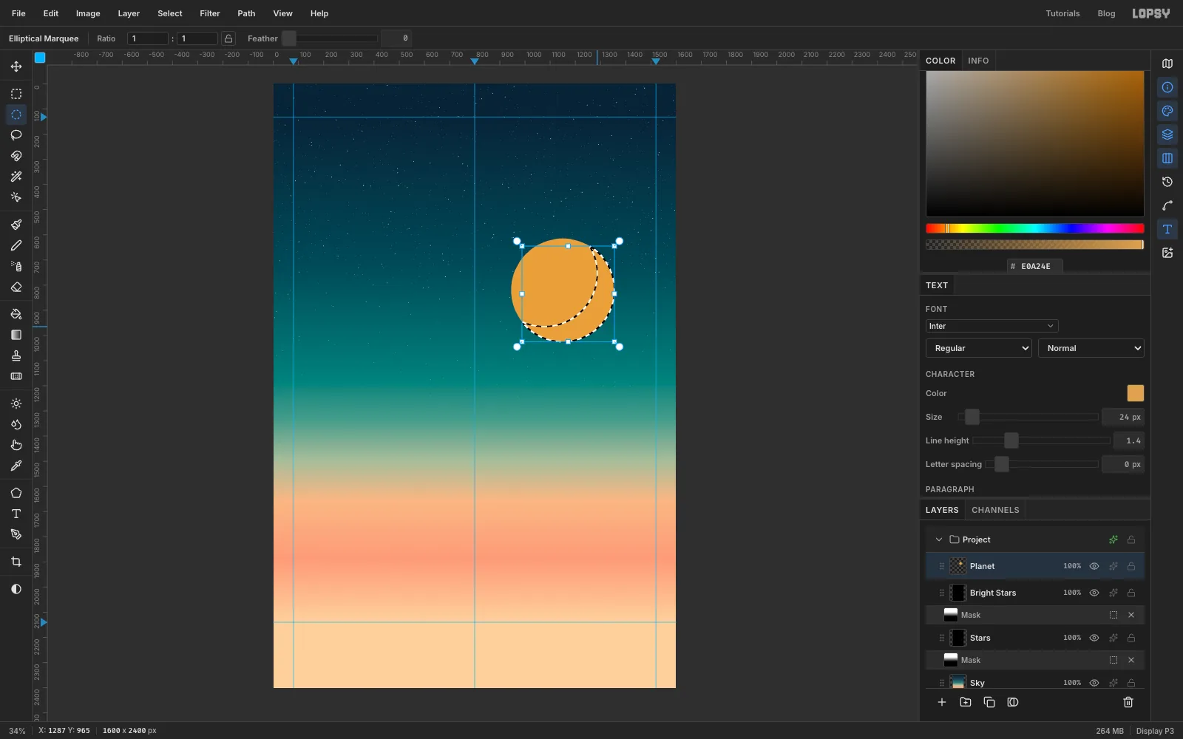The image size is (1183, 739).
Task: Select the Hand tool
Action: click(16, 445)
